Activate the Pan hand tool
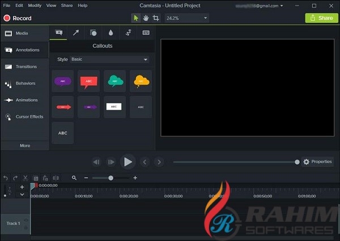340x241 pixels. pyautogui.click(x=146, y=18)
